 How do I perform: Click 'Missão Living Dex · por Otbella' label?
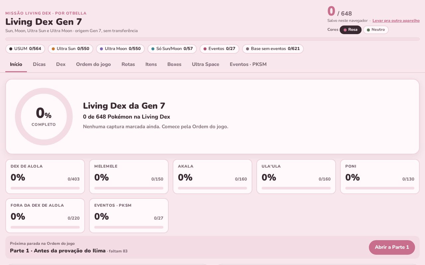click(46, 13)
